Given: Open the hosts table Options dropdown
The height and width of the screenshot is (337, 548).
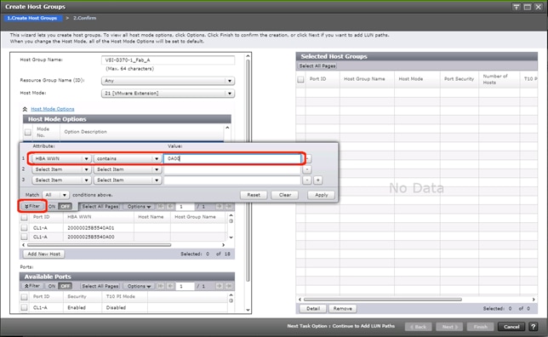Looking at the screenshot, I should (x=139, y=207).
